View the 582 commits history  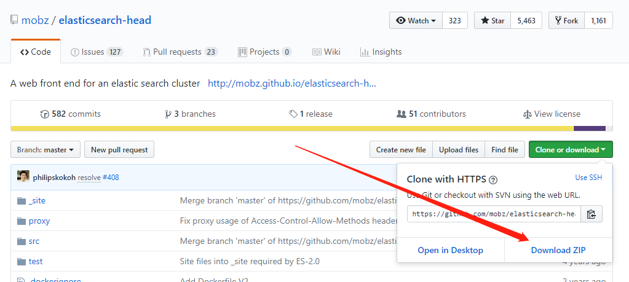tap(71, 114)
